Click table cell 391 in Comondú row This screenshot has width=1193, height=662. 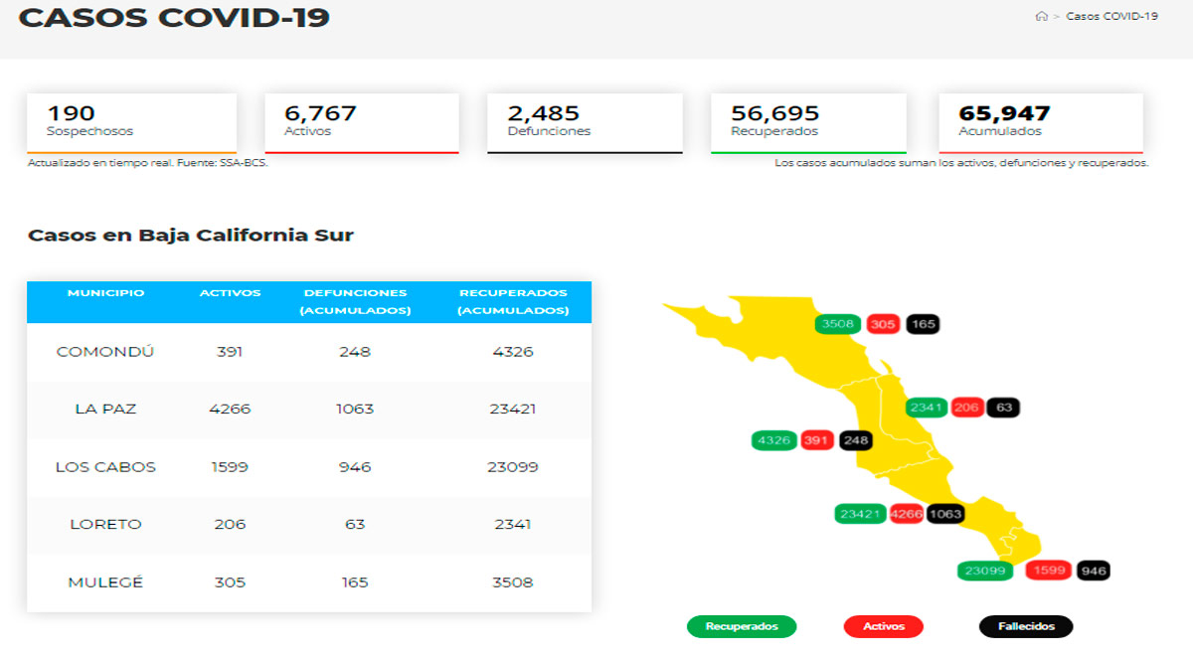[230, 352]
